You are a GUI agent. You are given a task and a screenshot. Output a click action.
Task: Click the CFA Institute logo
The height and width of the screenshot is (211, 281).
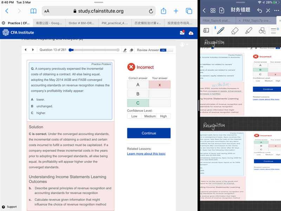(x=18, y=32)
